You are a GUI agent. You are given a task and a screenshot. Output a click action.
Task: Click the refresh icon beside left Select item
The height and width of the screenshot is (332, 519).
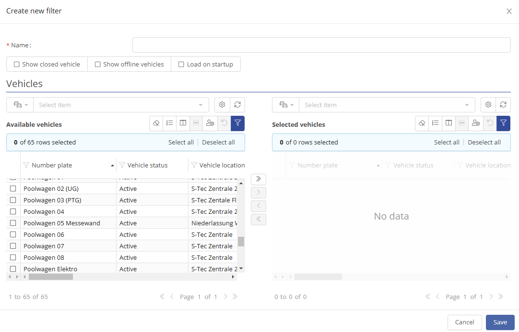pos(237,105)
